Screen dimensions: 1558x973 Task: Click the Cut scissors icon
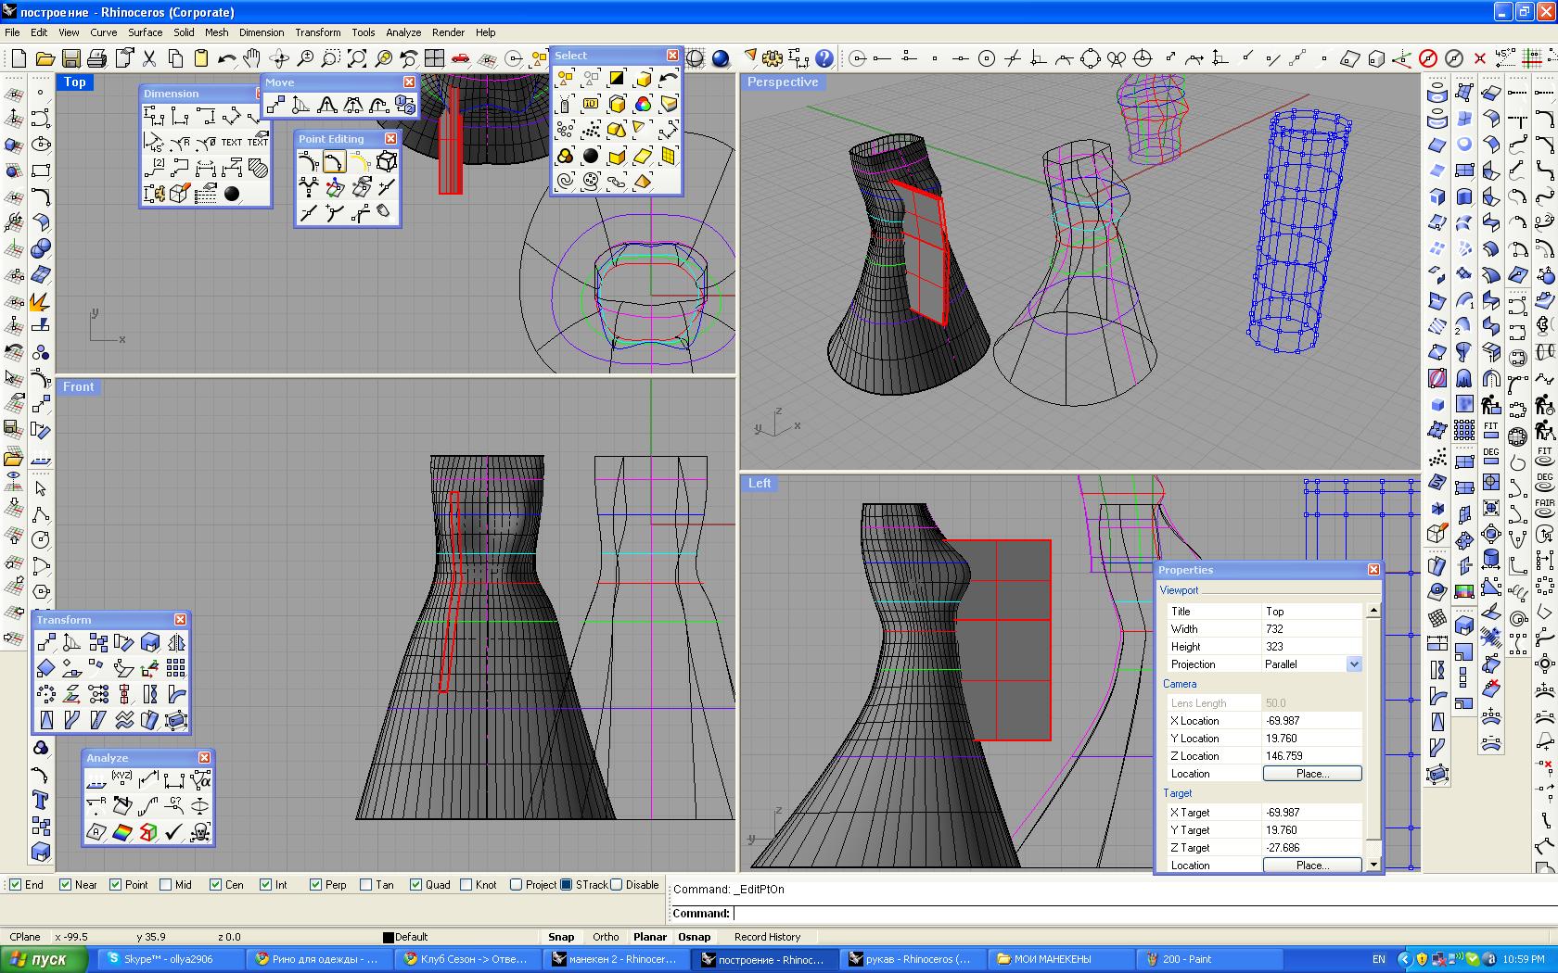pos(148,58)
